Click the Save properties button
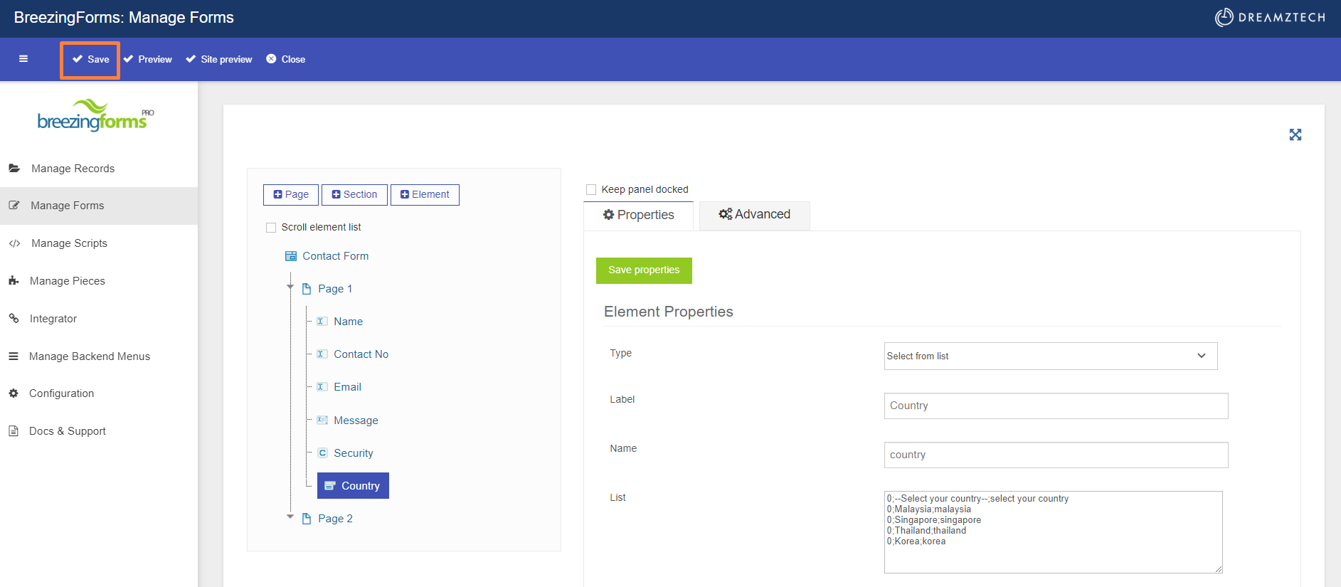1341x587 pixels. pyautogui.click(x=644, y=270)
